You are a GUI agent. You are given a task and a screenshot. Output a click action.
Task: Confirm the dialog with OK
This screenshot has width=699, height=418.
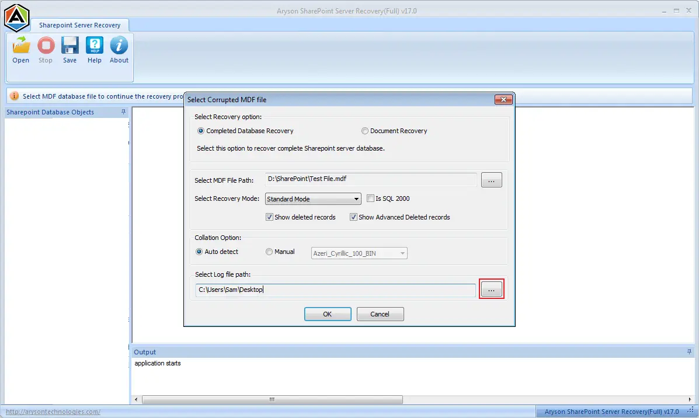[328, 314]
